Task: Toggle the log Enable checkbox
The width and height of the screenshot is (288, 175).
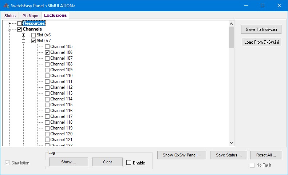Action: 129,163
